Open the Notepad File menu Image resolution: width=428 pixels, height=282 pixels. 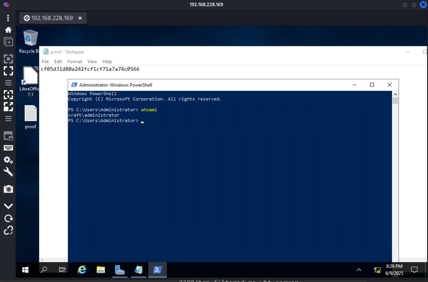click(x=45, y=62)
